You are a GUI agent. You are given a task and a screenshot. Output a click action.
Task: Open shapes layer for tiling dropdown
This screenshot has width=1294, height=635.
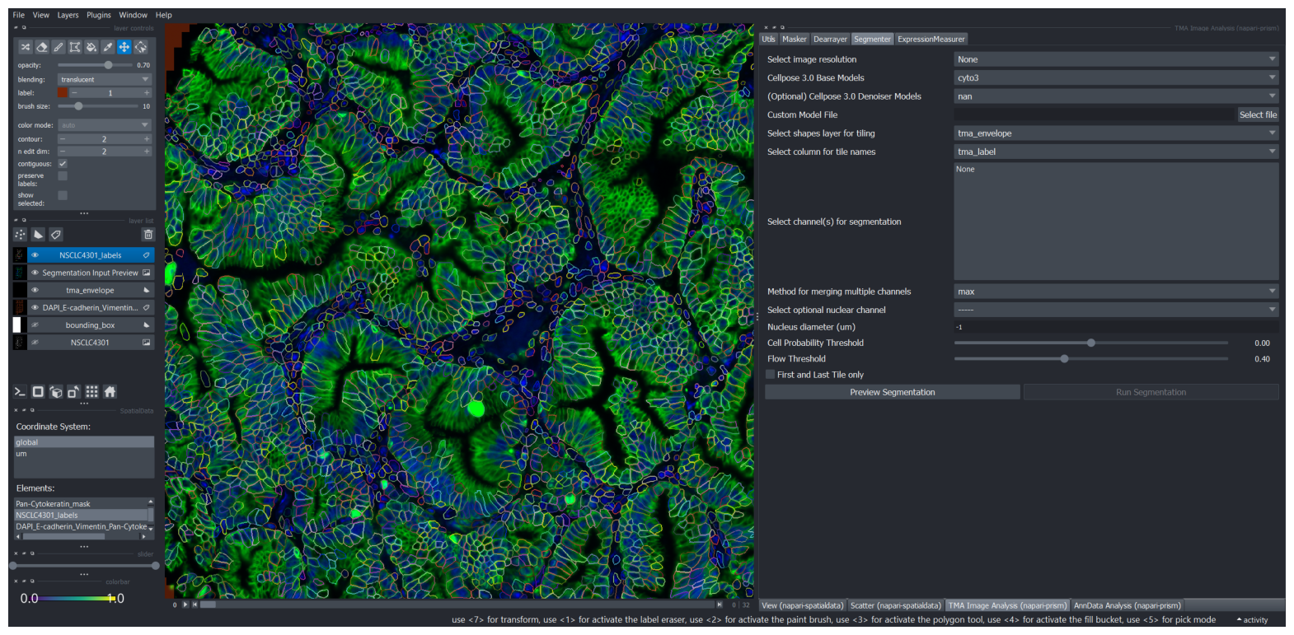click(x=1116, y=133)
